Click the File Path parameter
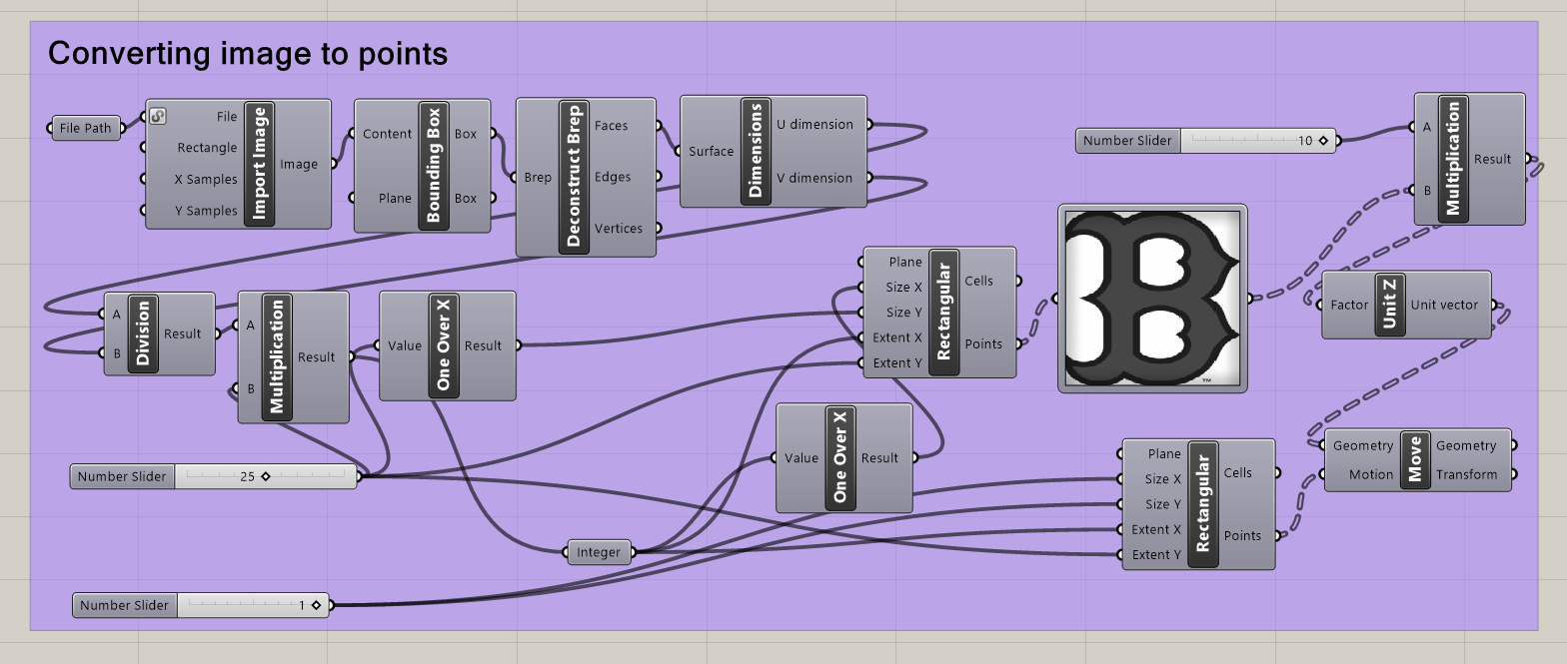 [85, 128]
